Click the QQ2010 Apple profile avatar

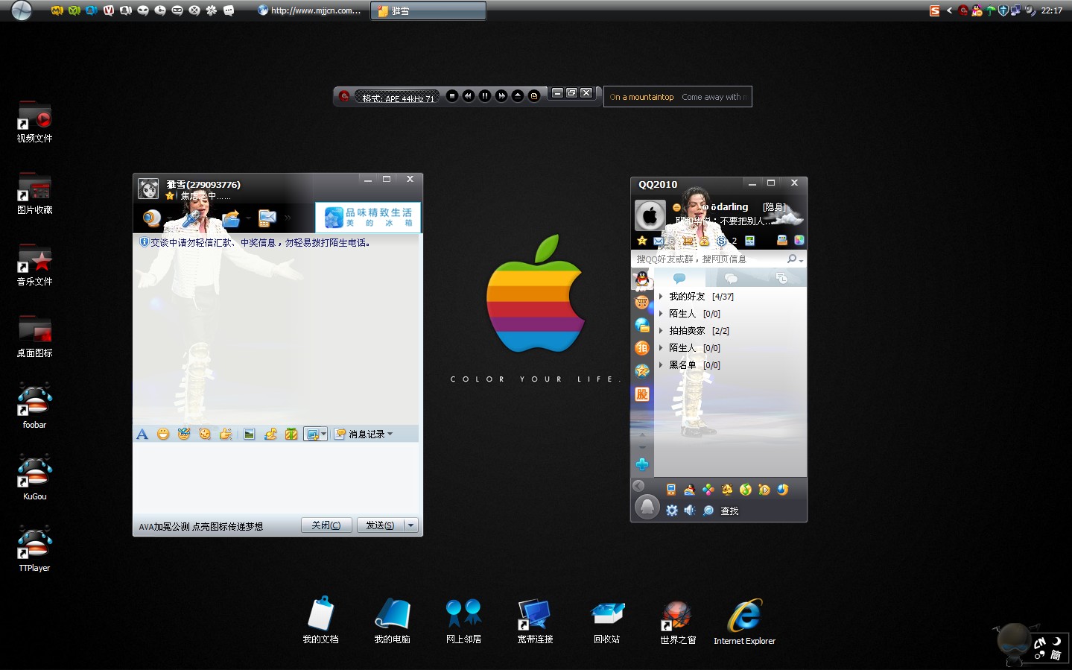point(650,215)
